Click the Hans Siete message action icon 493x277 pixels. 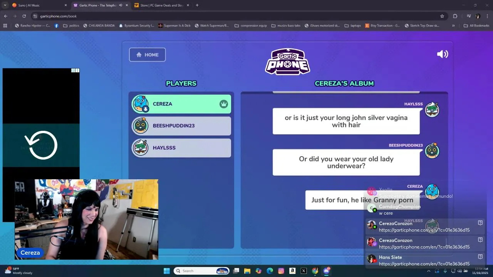click(480, 257)
